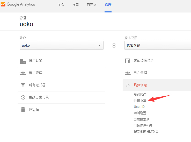
Task: Go to the 主页 tab
Action: pos(61,5)
